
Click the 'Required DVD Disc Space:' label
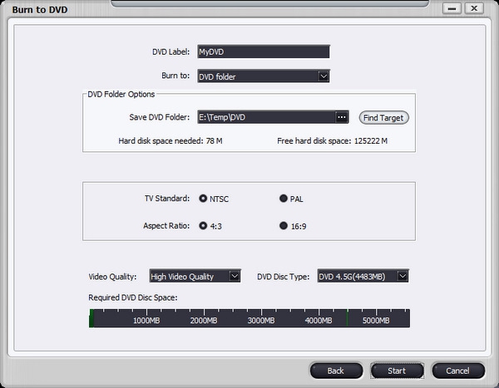(133, 297)
